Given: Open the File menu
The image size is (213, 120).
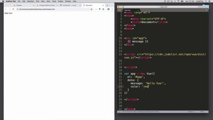Looking at the screenshot, I should click(x=19, y=1).
